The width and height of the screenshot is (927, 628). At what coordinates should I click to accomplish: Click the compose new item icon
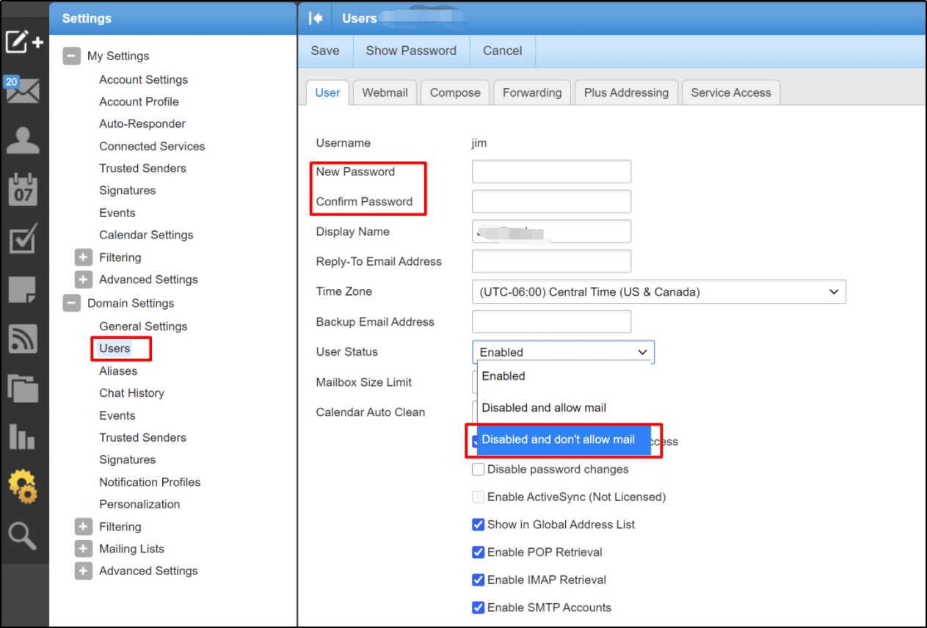tap(24, 41)
